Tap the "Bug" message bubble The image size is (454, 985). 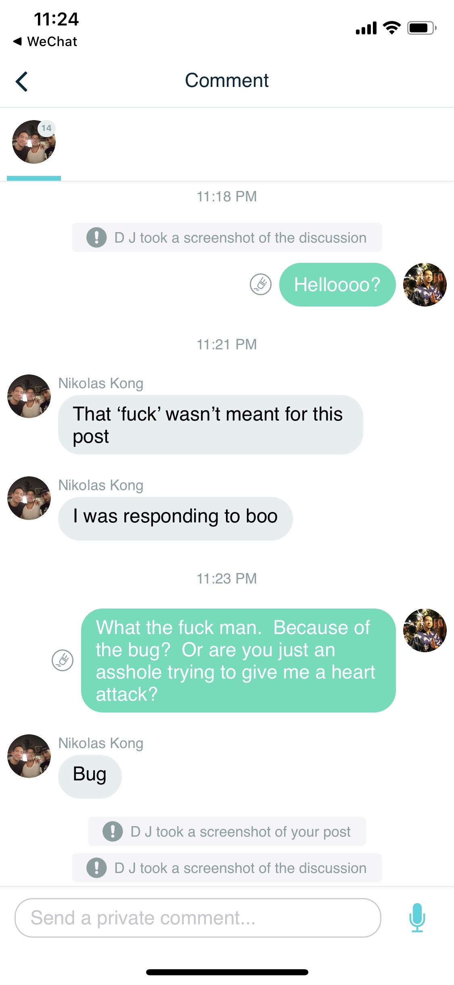90,774
